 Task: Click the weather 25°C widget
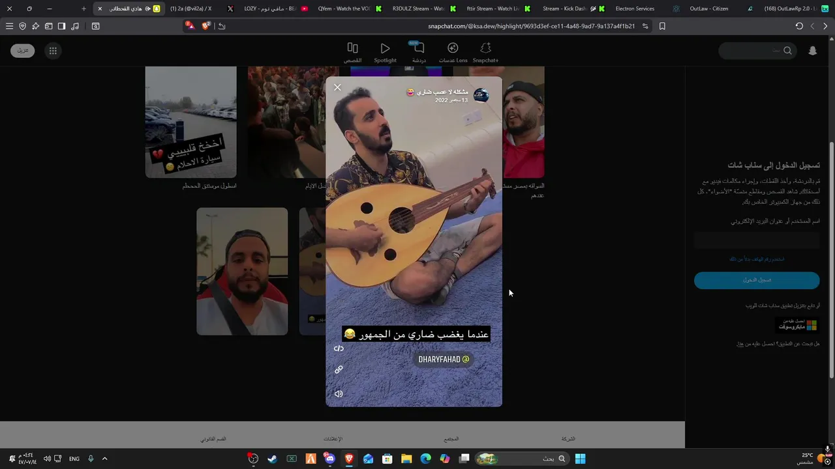[x=812, y=459]
